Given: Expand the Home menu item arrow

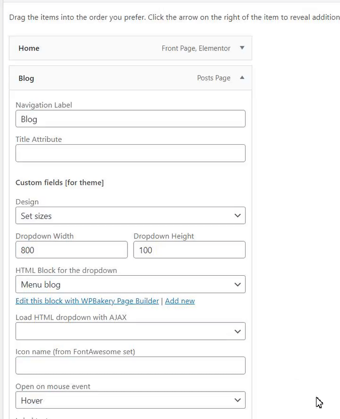Looking at the screenshot, I should pos(242,48).
